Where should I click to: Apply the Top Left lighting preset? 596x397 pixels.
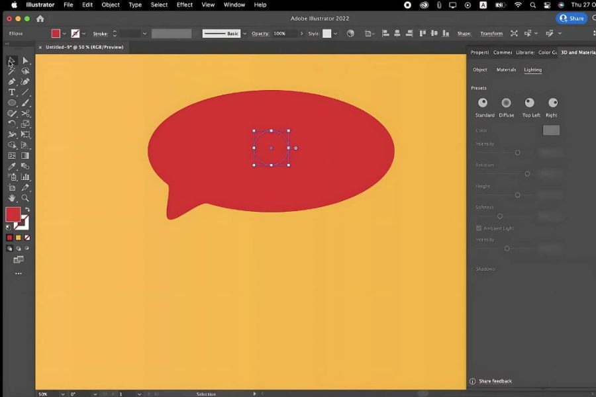(530, 103)
